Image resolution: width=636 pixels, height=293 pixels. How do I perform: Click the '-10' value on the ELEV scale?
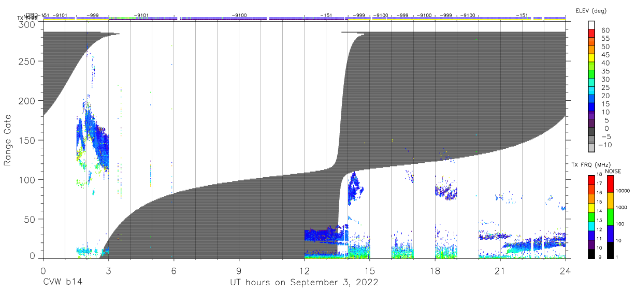click(604, 144)
